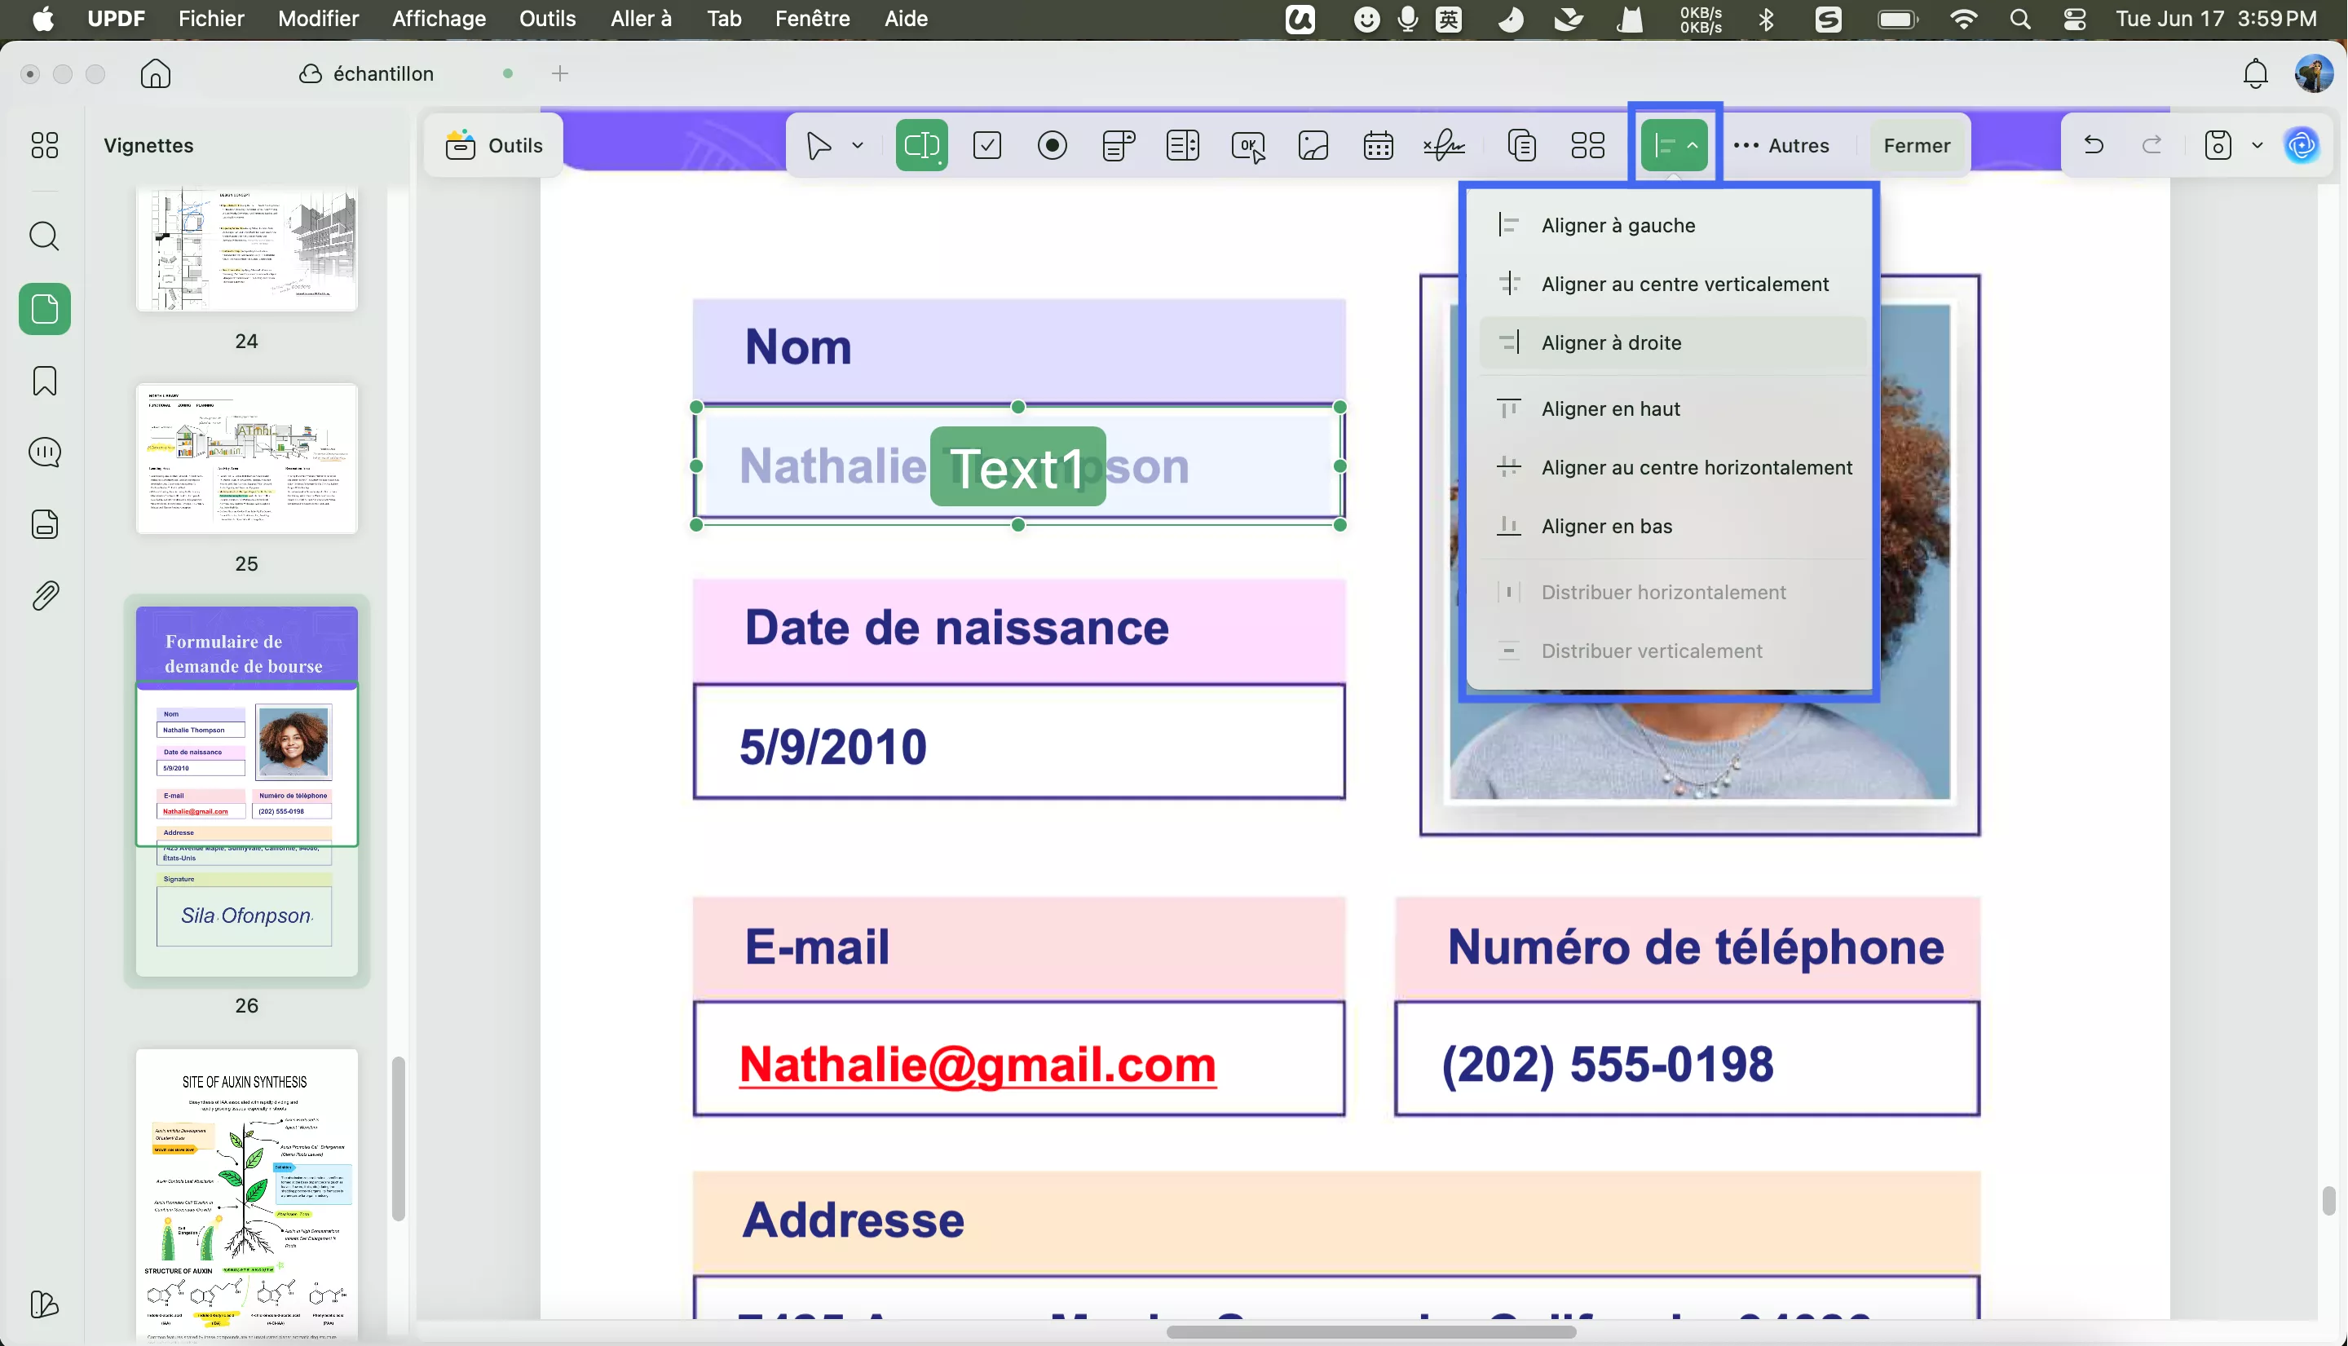Select the checkbox form tool
The height and width of the screenshot is (1346, 2348).
(x=987, y=145)
